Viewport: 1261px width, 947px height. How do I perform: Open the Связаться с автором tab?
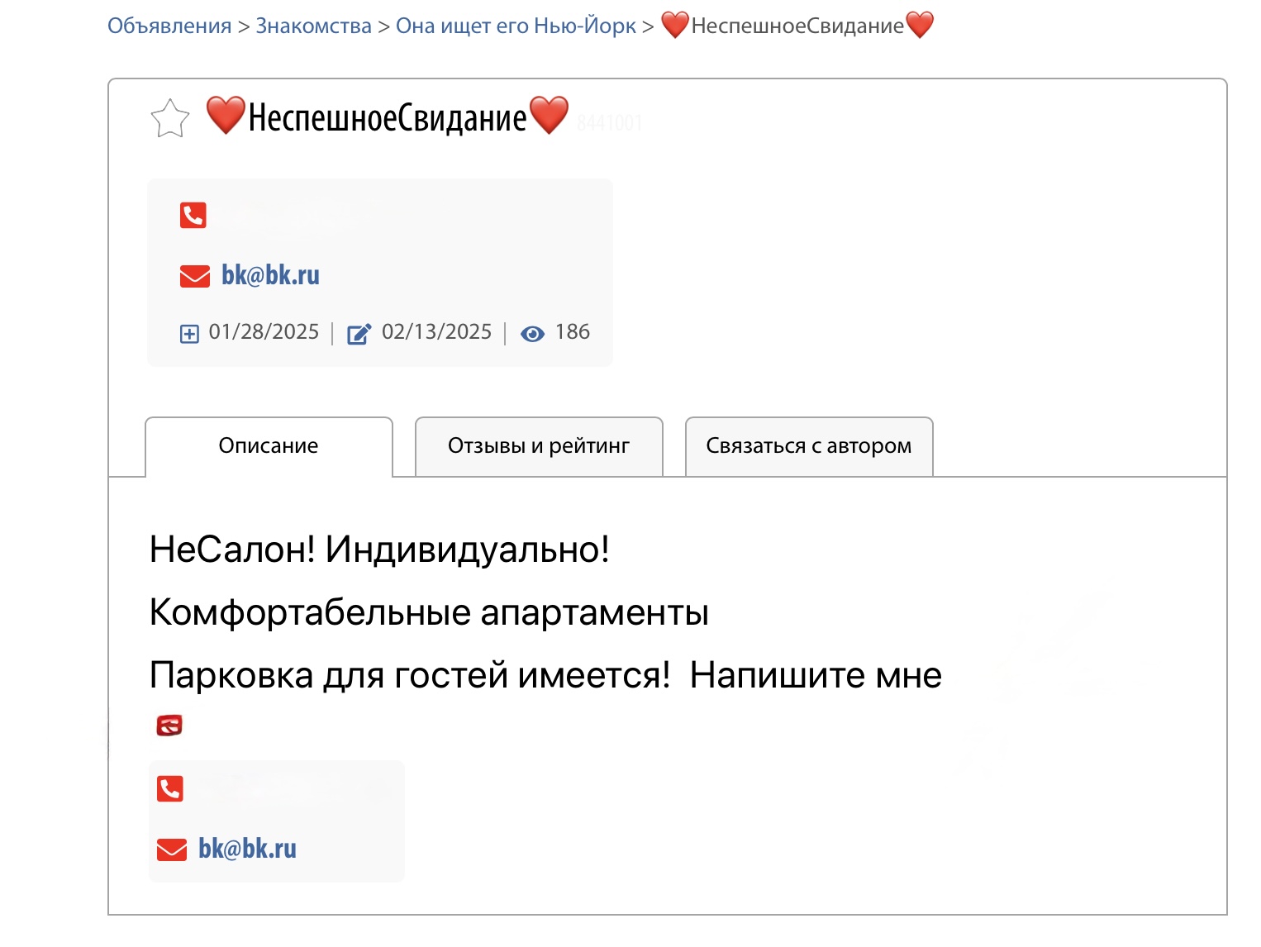coord(809,446)
